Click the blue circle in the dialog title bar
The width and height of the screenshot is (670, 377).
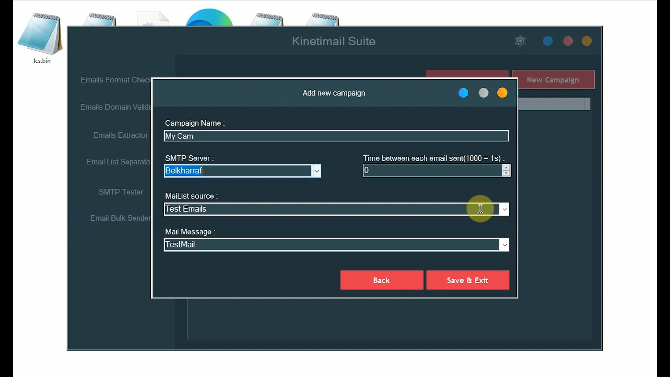pyautogui.click(x=463, y=93)
